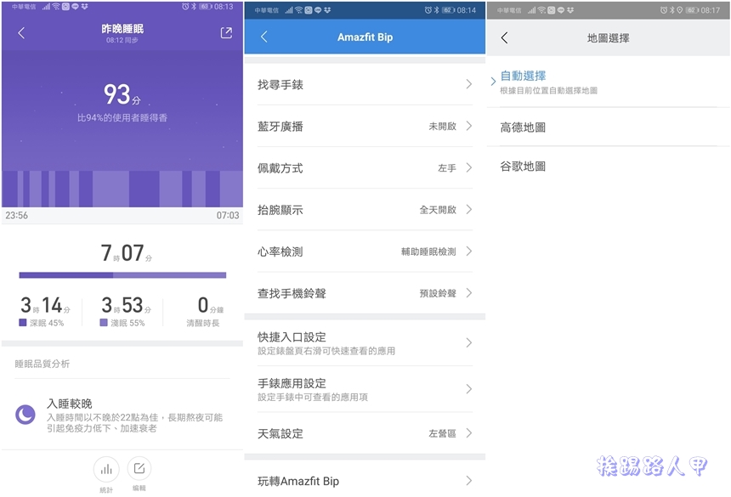Image resolution: width=731 pixels, height=497 pixels.
Task: Go back from 地圖選擇 screen
Action: coord(504,37)
